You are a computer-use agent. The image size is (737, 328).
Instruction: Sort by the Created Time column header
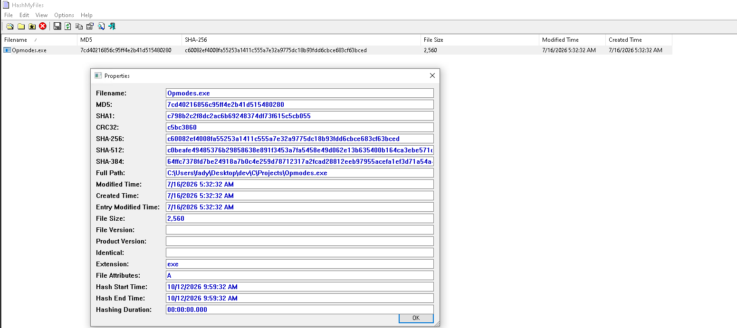[x=639, y=40]
